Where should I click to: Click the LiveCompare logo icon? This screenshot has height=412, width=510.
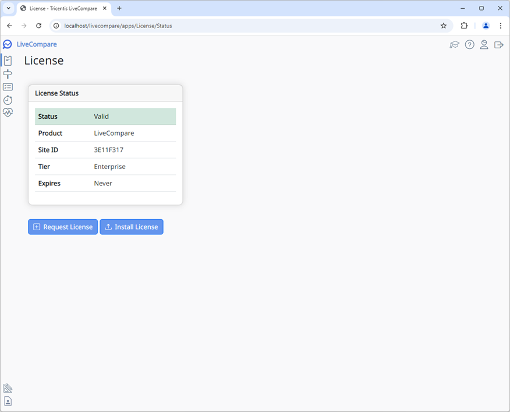click(x=8, y=44)
